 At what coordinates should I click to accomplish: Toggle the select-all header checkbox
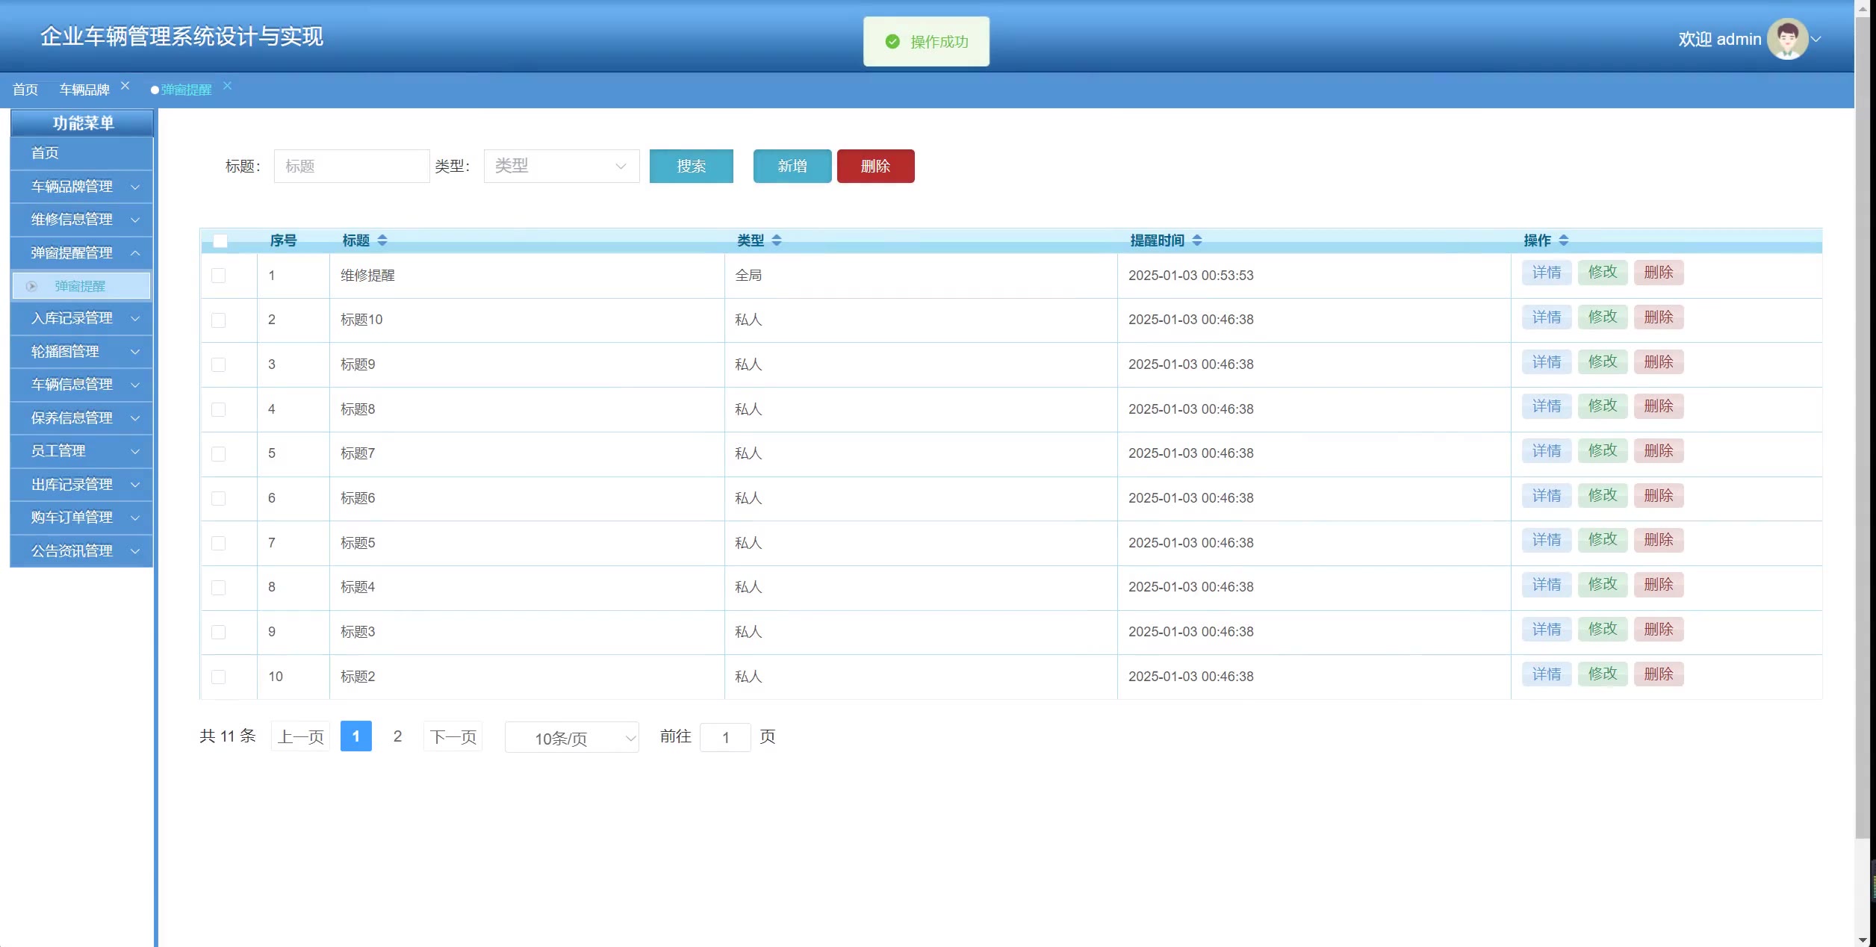[220, 240]
